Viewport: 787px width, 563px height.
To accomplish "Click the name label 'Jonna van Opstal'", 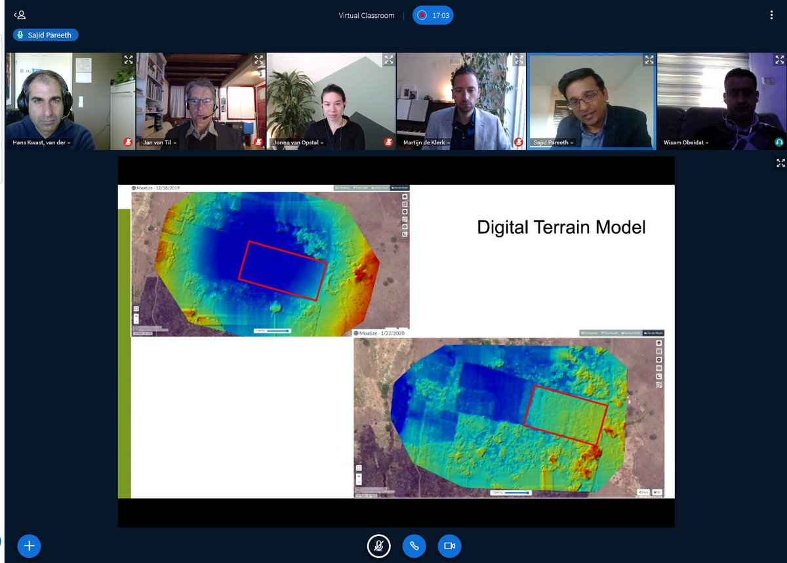I will pyautogui.click(x=298, y=142).
